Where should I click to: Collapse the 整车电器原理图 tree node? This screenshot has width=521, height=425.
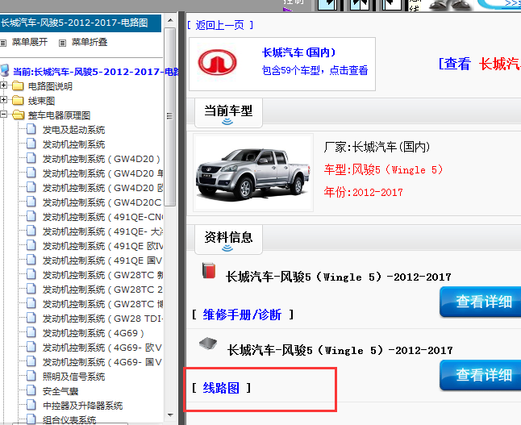pos(3,115)
